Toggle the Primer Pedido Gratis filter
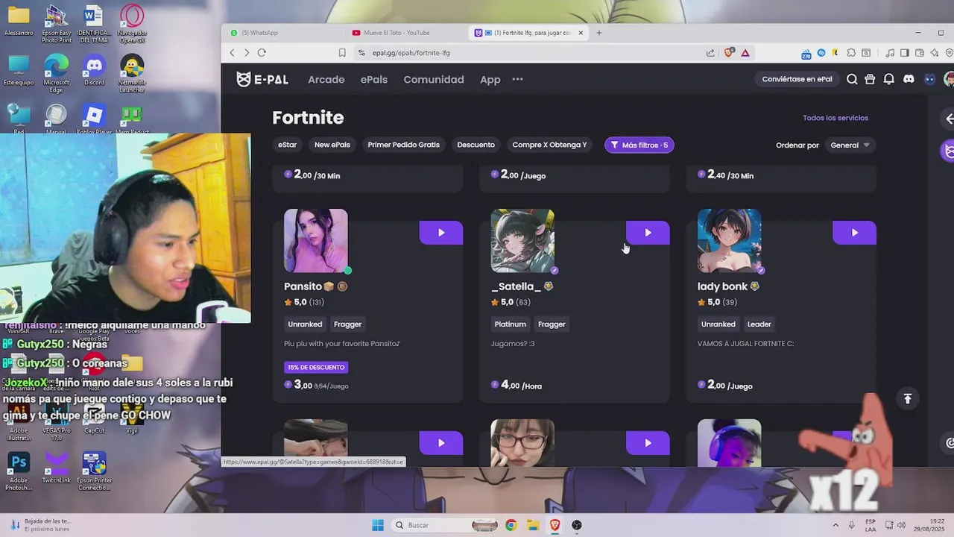 tap(403, 145)
